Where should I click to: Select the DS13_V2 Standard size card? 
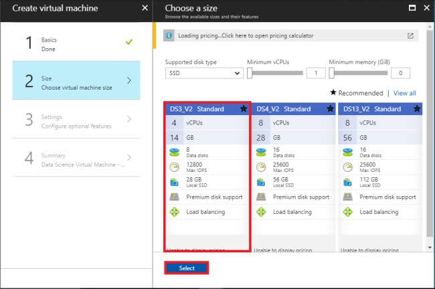(380, 175)
